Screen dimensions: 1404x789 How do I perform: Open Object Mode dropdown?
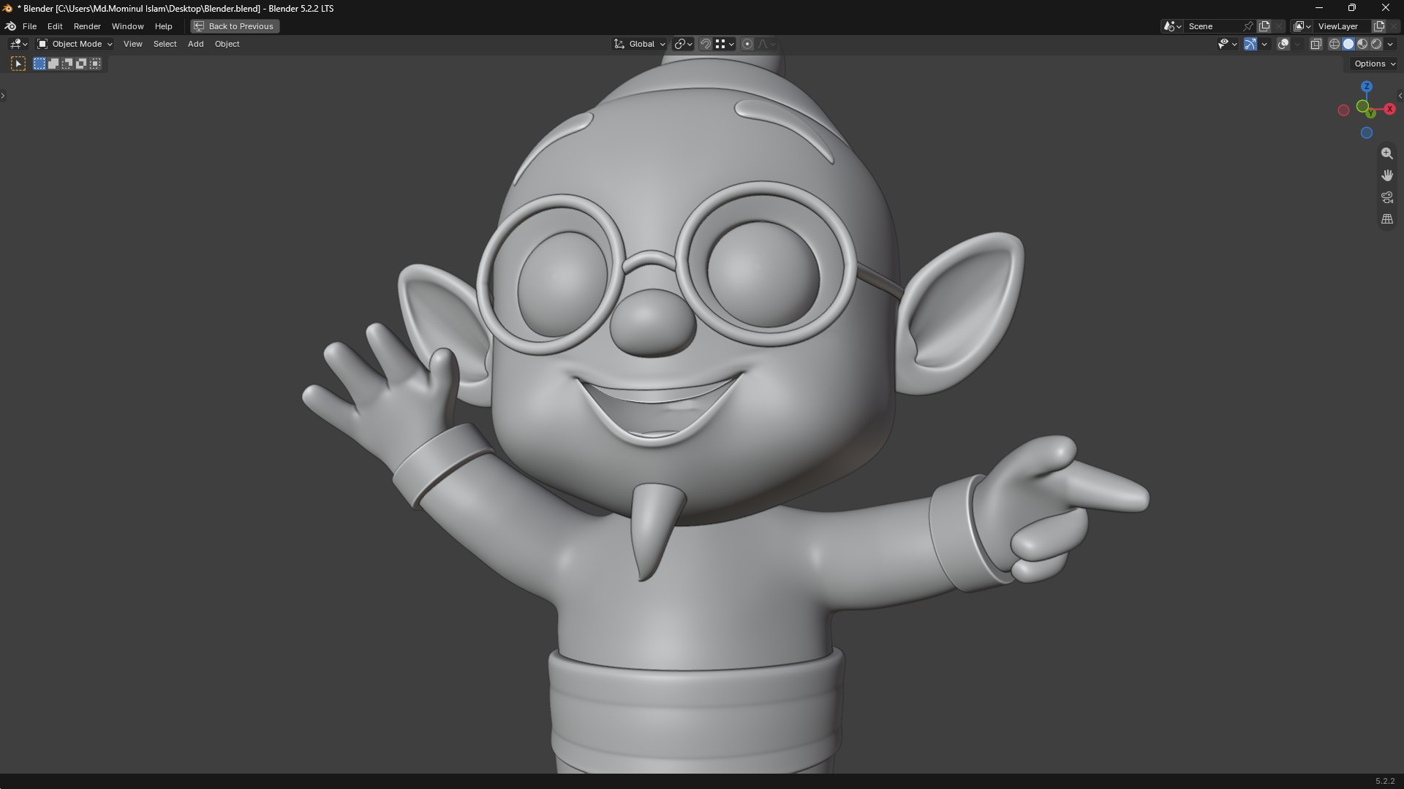[75, 45]
